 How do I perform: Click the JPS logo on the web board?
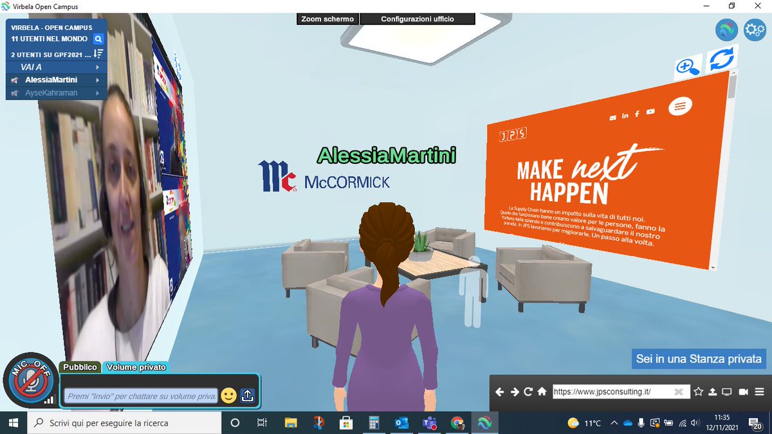point(512,134)
